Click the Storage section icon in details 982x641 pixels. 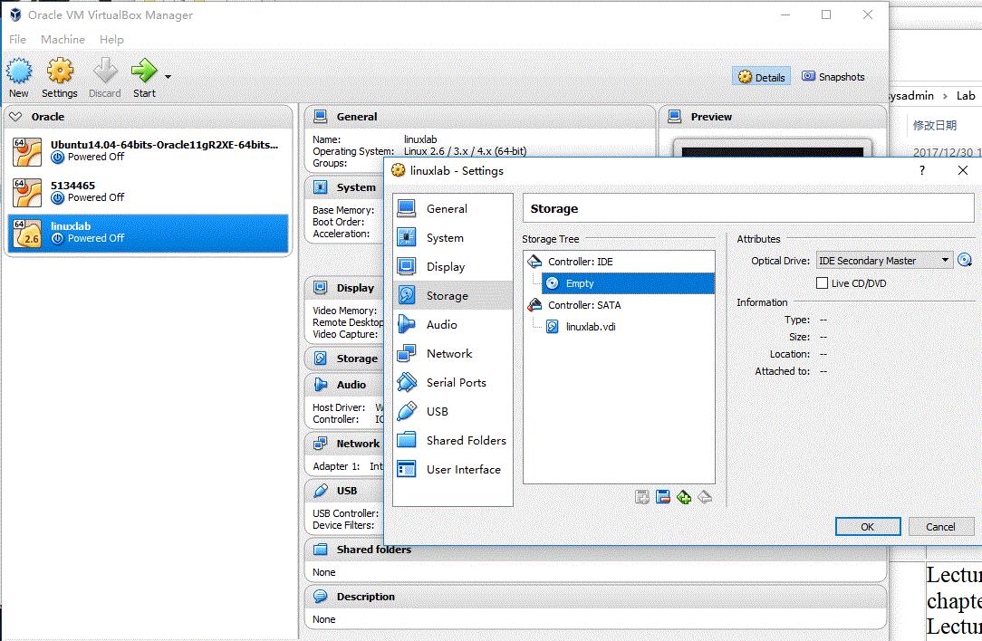click(x=321, y=359)
